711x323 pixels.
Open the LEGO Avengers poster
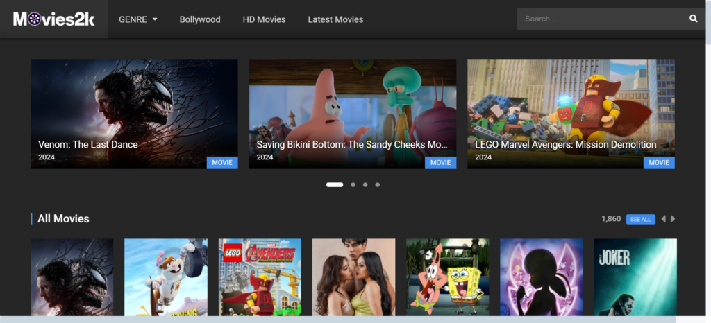pyautogui.click(x=260, y=277)
